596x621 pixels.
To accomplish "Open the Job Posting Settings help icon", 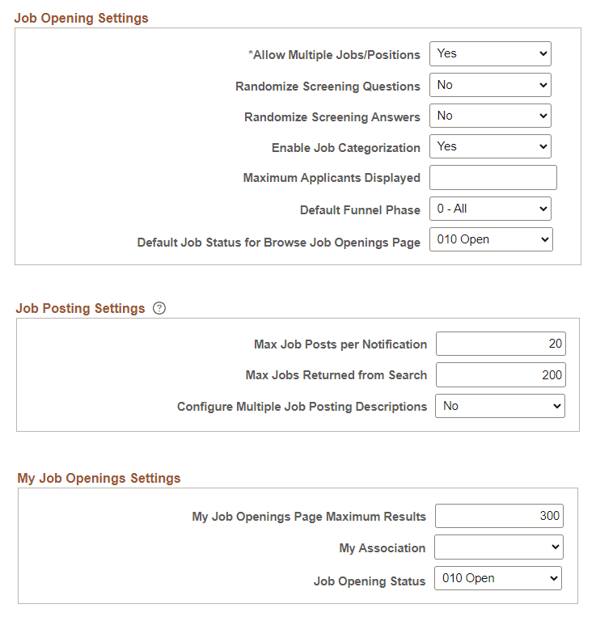I will click(x=159, y=308).
